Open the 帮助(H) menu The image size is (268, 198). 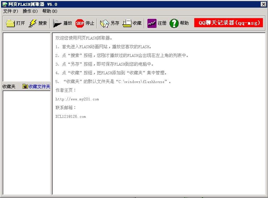pyautogui.click(x=50, y=11)
